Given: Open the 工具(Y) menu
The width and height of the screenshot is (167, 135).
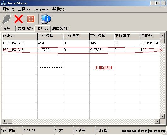Looking at the screenshot, I should [x=24, y=9].
